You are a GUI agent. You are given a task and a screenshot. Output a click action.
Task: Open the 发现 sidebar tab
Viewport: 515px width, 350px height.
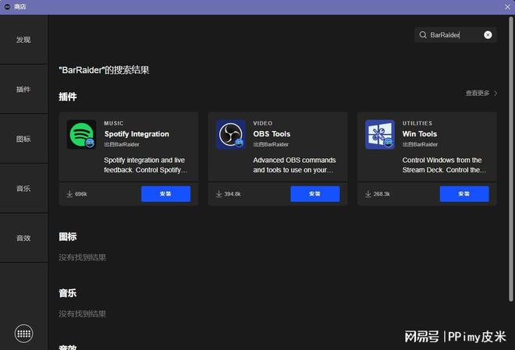[x=23, y=40]
